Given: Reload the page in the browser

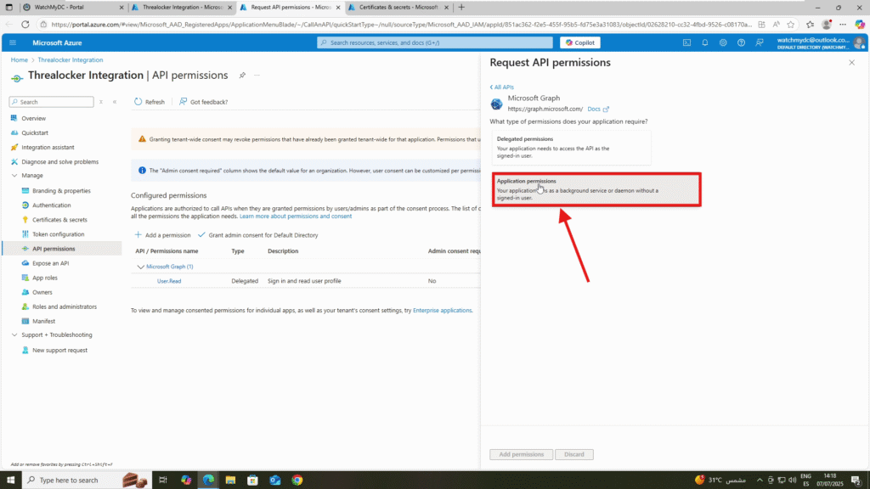Looking at the screenshot, I should pos(25,25).
